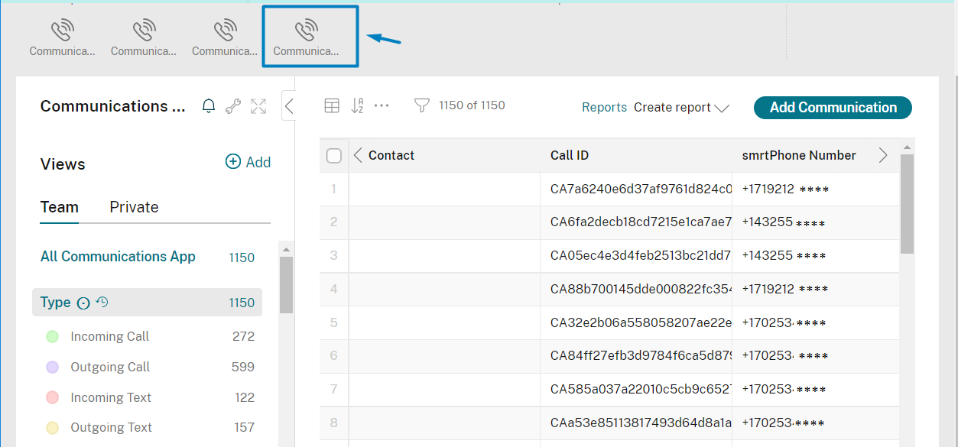Click the Add Communication button
Viewport: 958px width, 447px height.
(833, 108)
